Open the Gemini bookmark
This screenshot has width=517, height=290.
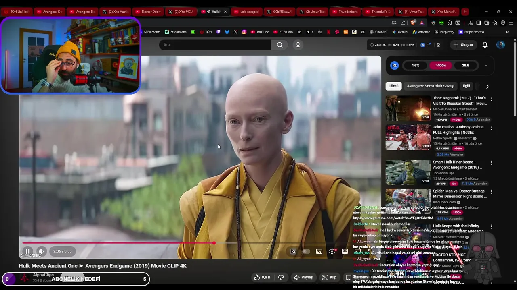[x=400, y=32]
